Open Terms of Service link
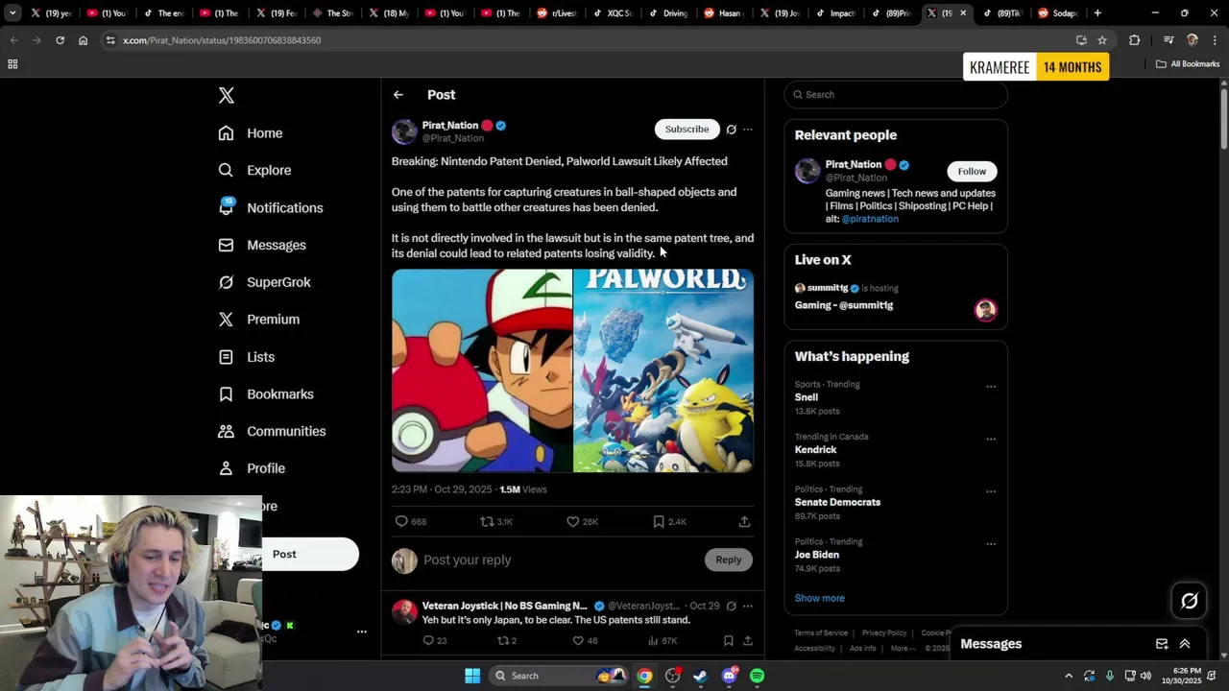 [821, 633]
